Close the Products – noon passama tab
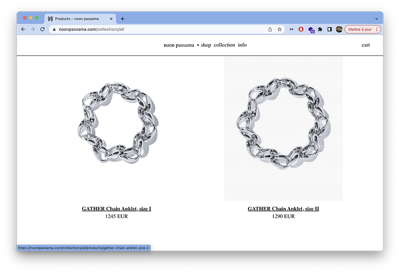 111,19
